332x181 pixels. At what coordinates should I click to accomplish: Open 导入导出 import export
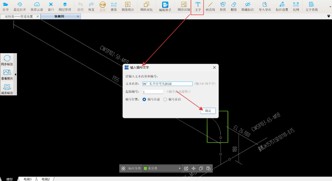(x=265, y=7)
